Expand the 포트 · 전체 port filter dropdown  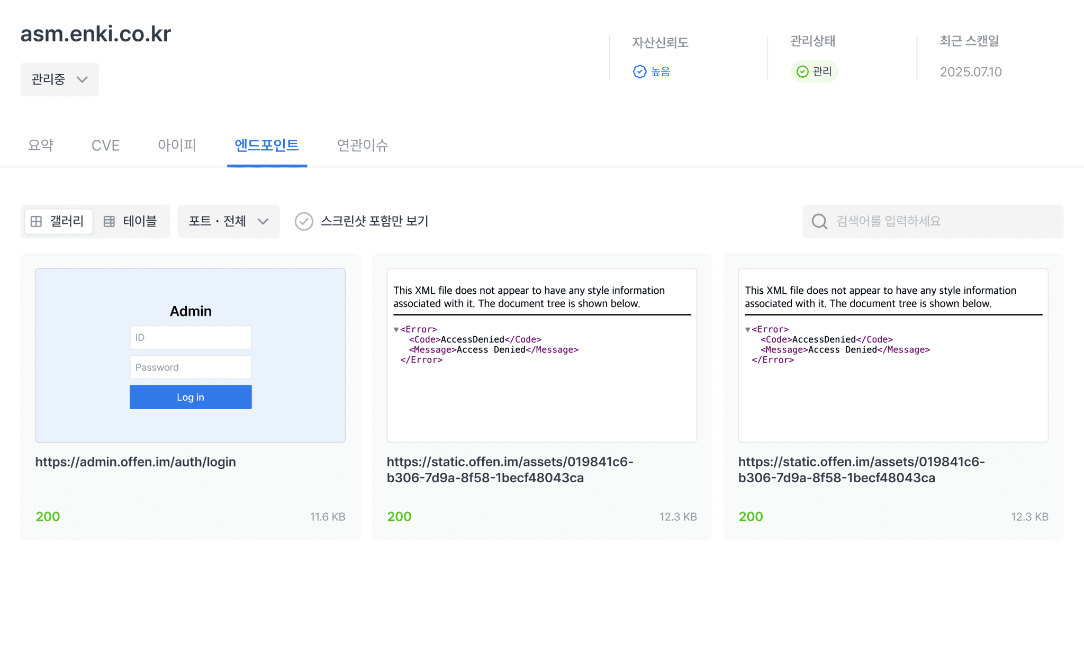tap(228, 221)
